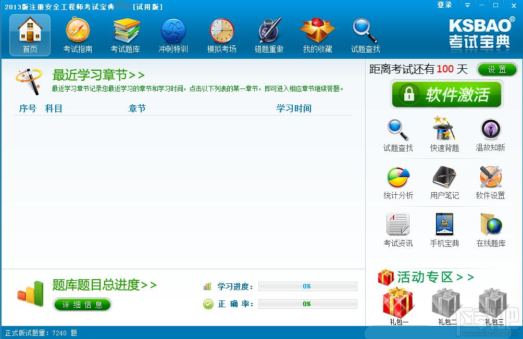Select the 考试题库 question bank icon
523x339 pixels.
coord(126,34)
